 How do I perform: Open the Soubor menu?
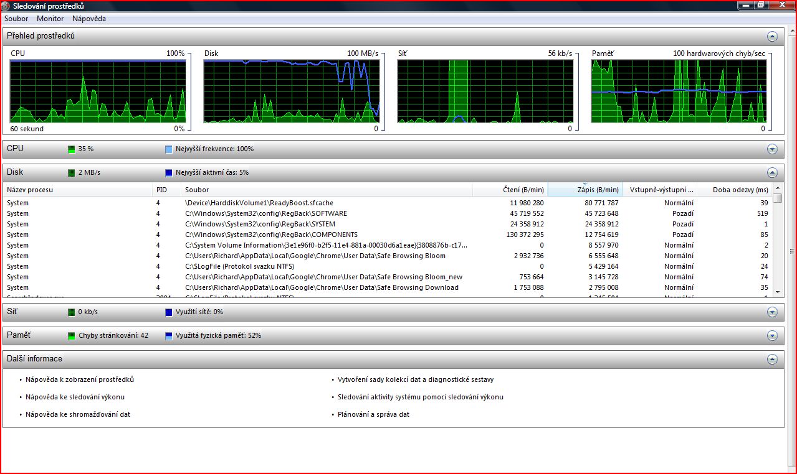[16, 19]
